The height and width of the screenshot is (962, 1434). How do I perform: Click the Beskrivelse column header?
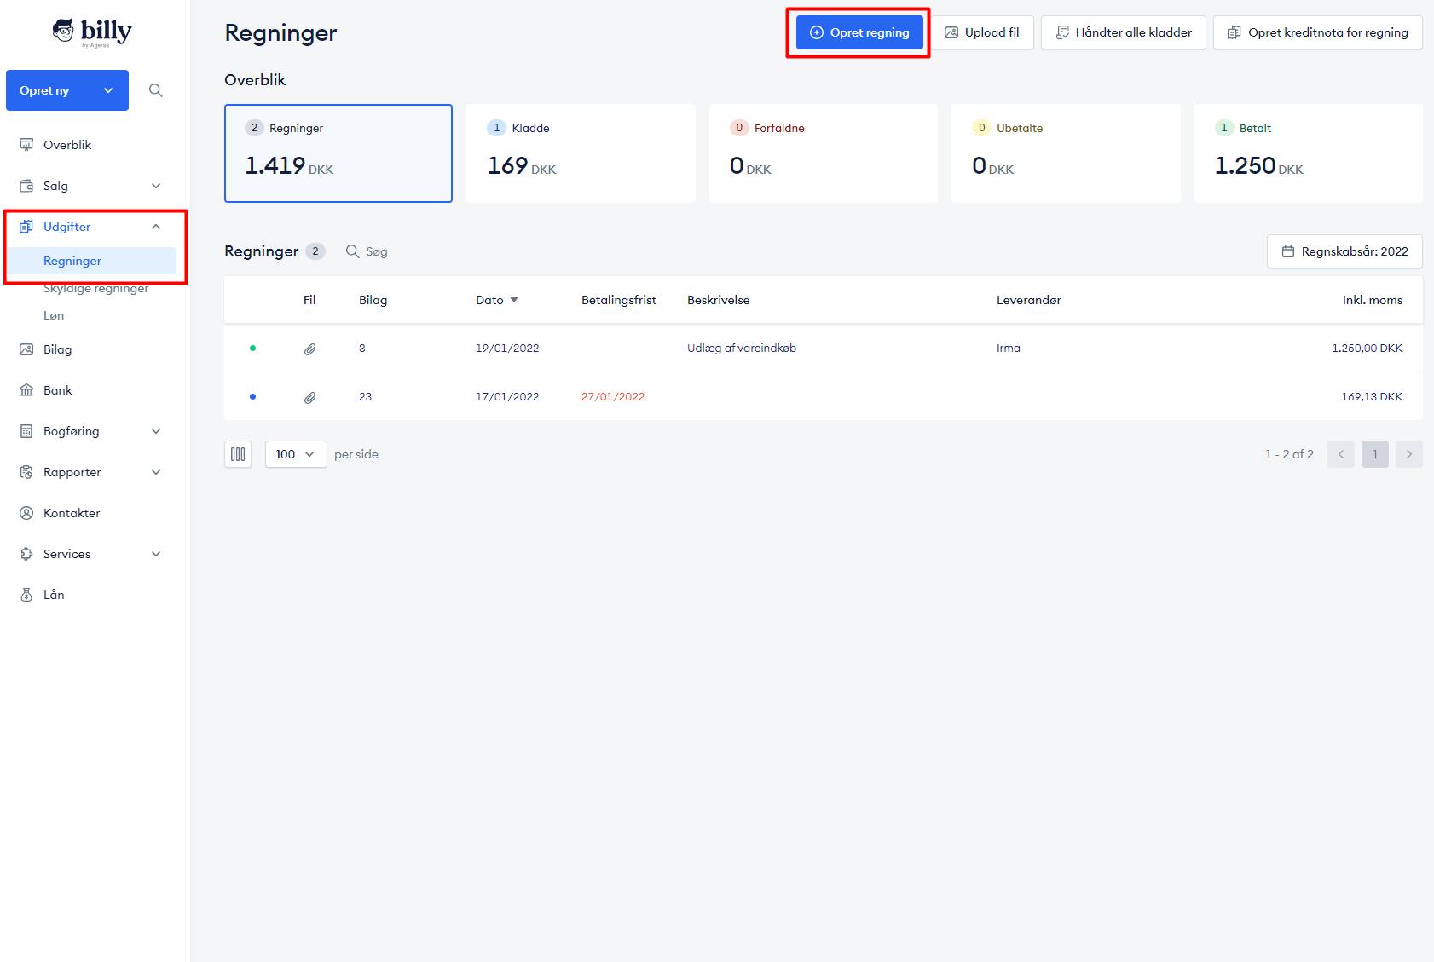click(719, 300)
